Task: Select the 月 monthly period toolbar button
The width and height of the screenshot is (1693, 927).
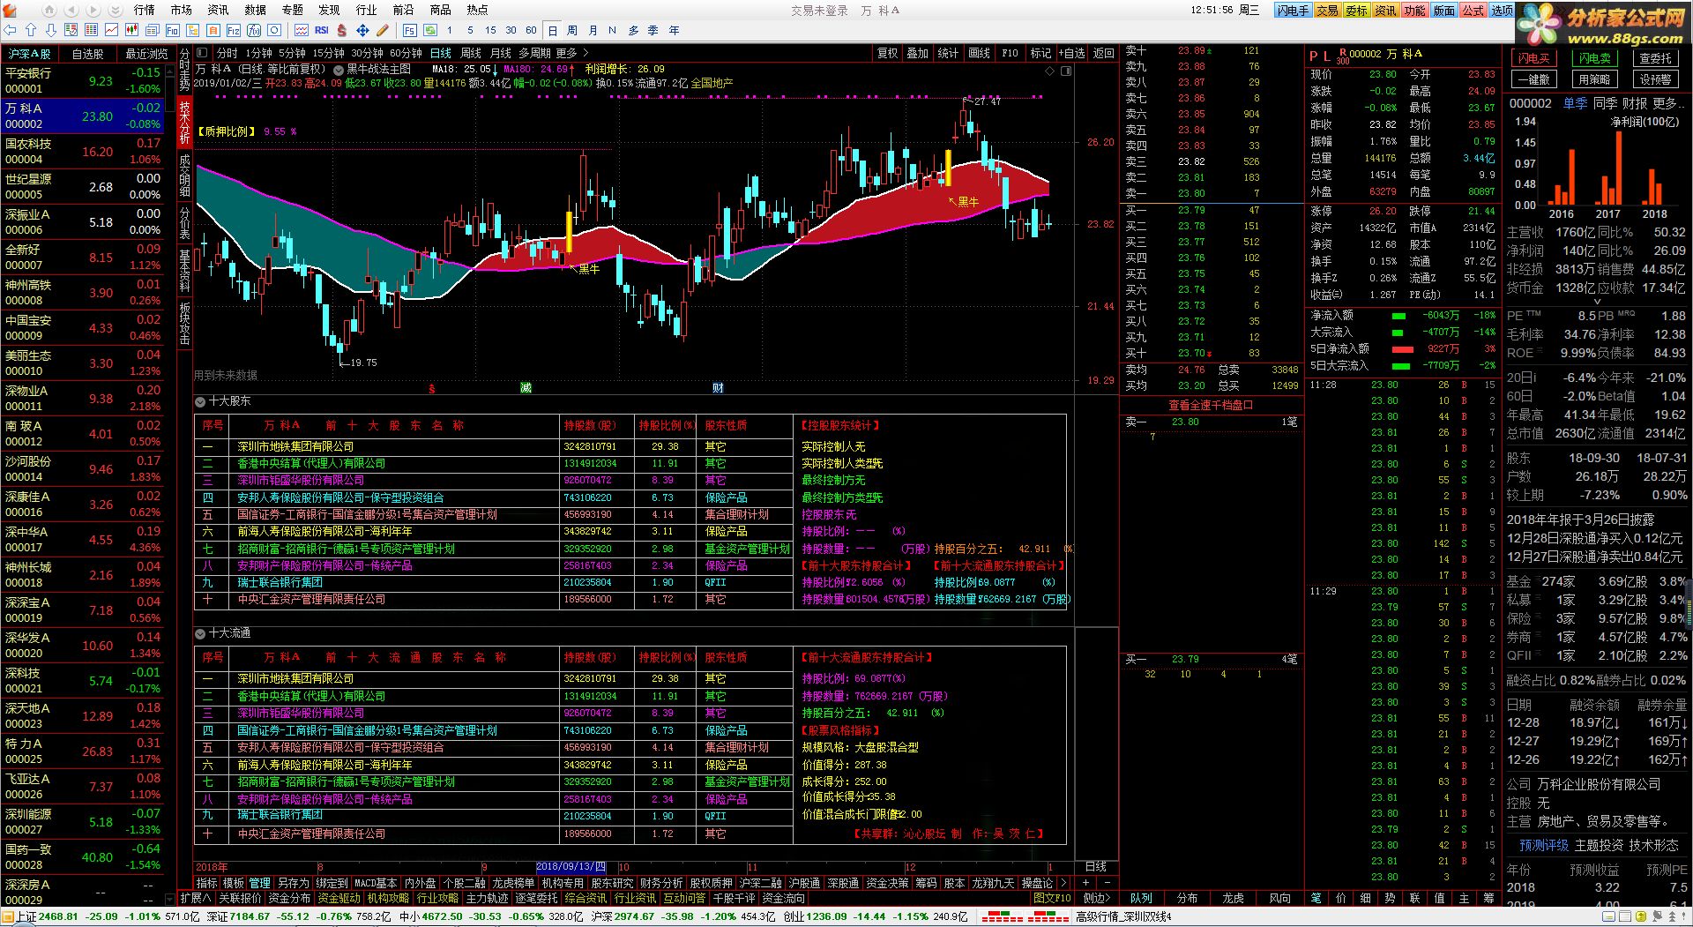Action: tap(593, 30)
